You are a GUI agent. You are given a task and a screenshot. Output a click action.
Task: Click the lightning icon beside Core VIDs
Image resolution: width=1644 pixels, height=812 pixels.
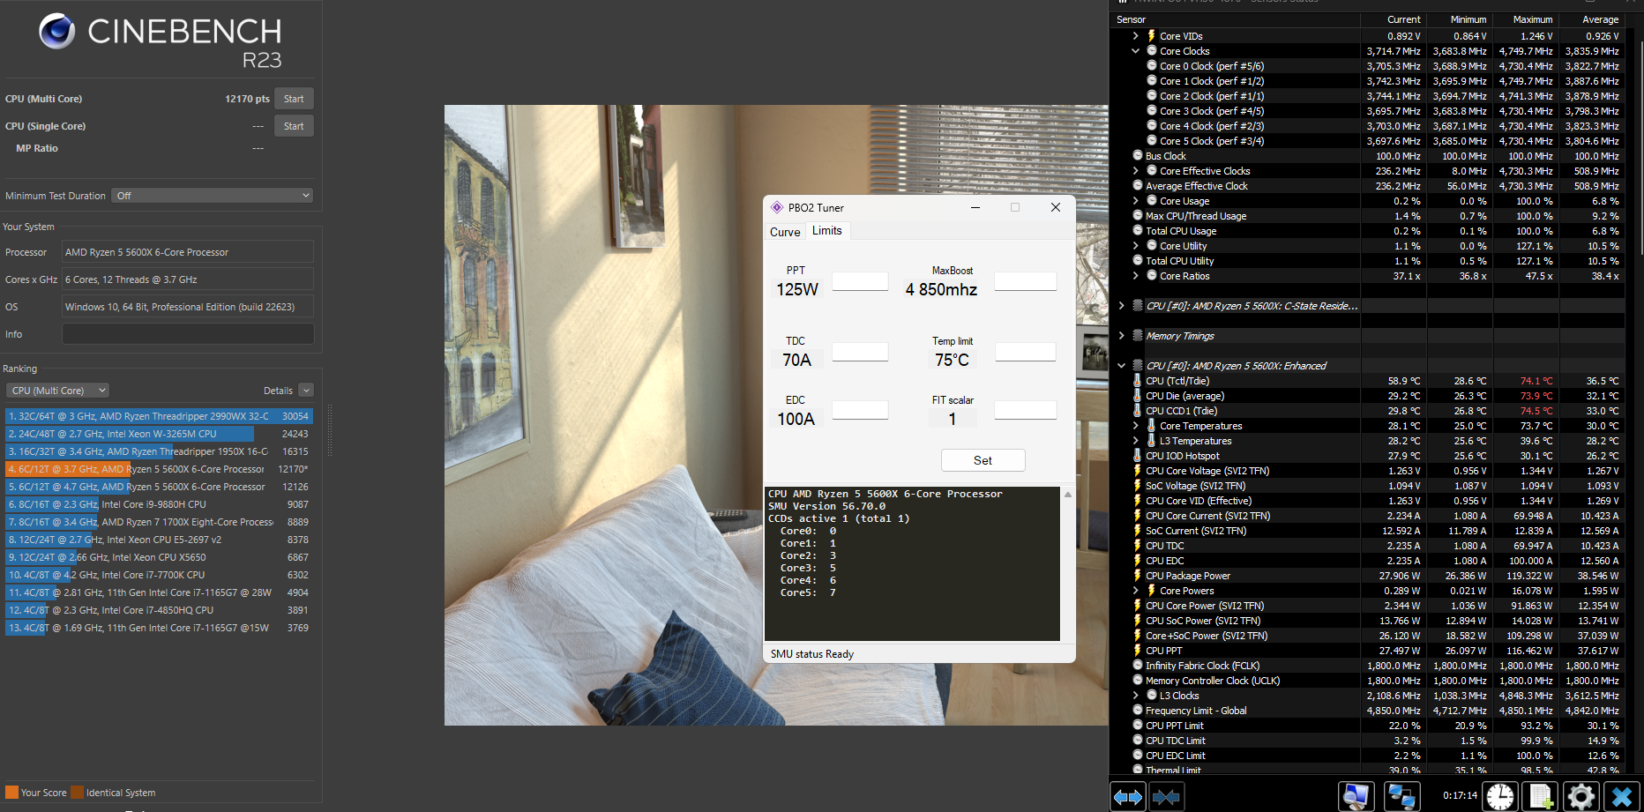point(1151,36)
